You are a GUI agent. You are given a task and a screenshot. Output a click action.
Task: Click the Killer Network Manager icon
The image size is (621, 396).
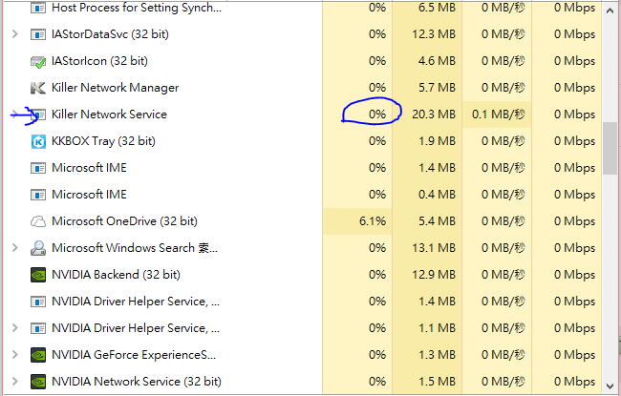coord(38,88)
